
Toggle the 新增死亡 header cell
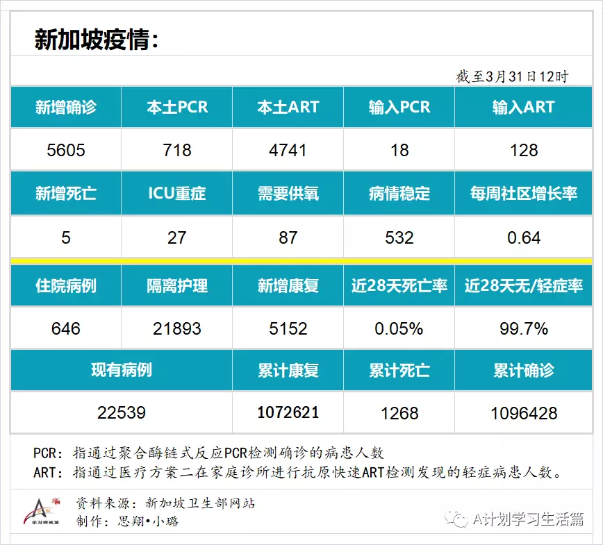[x=66, y=193]
